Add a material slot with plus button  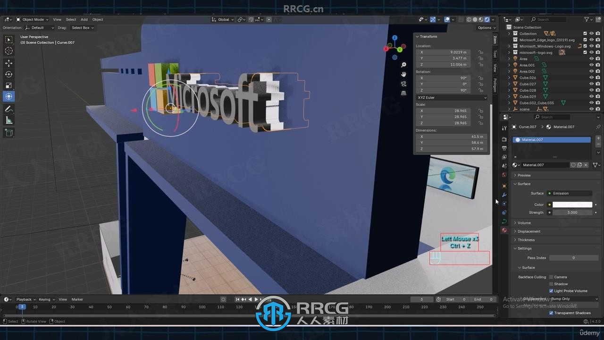point(598,138)
